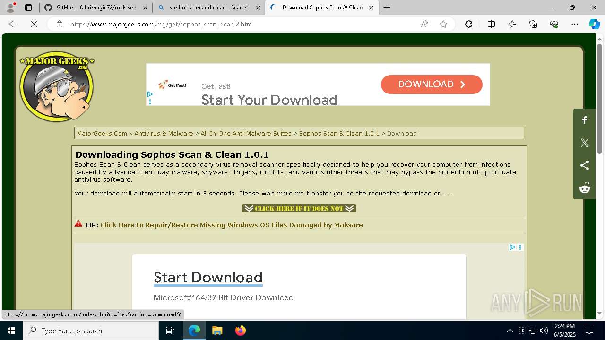Screen dimensions: 605x340
Task: Open All-In-One Anti-Malware Suites breadcrumb
Action: click(x=246, y=133)
